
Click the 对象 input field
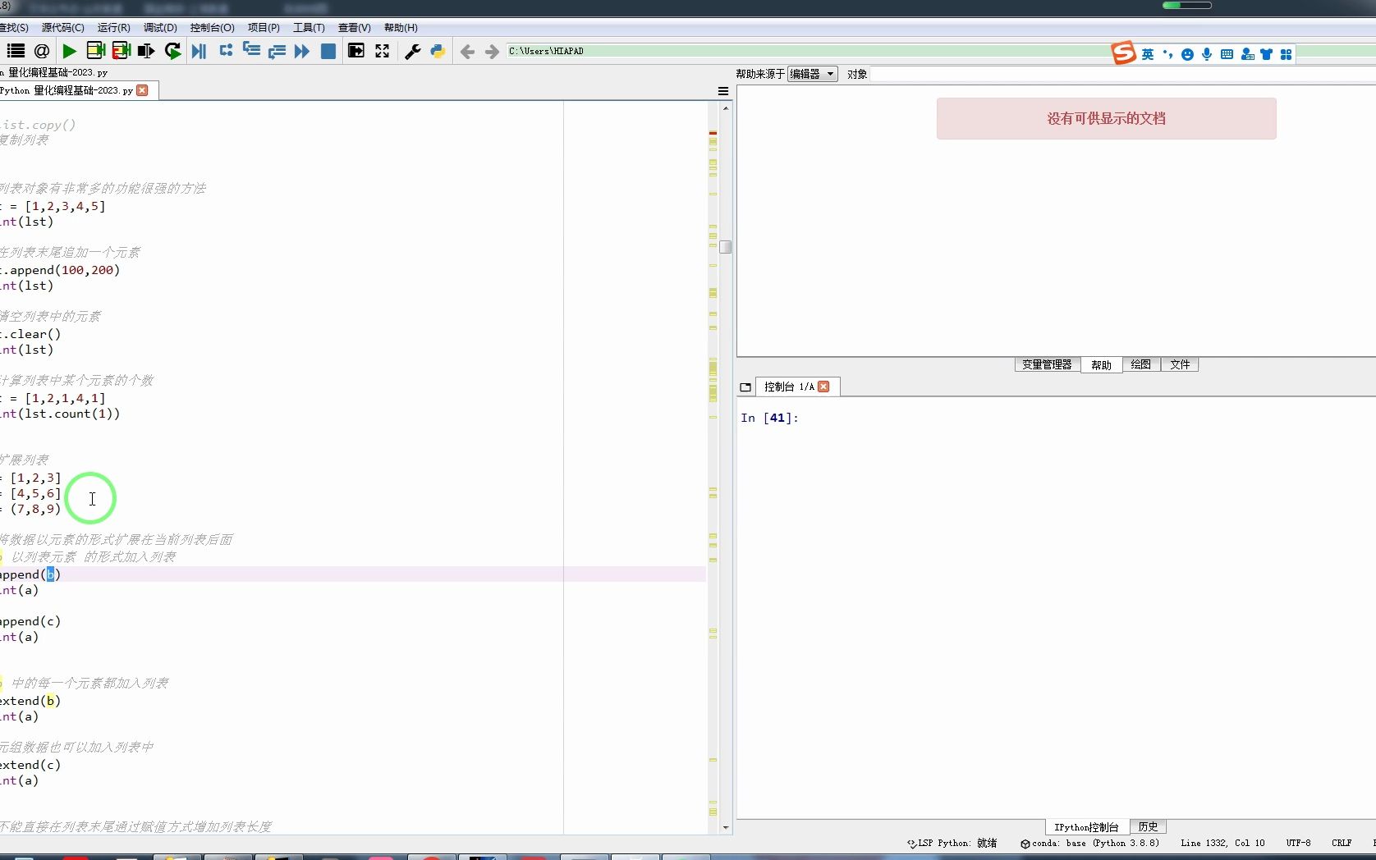tap(1122, 74)
